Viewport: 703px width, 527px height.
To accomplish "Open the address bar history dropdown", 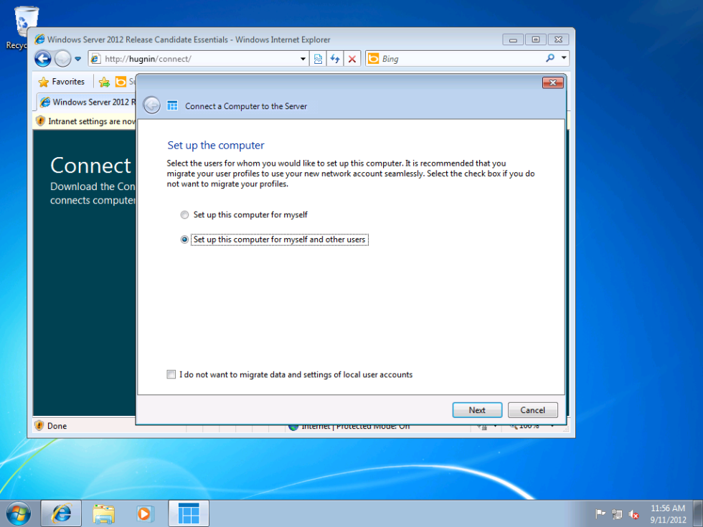I will pyautogui.click(x=303, y=58).
